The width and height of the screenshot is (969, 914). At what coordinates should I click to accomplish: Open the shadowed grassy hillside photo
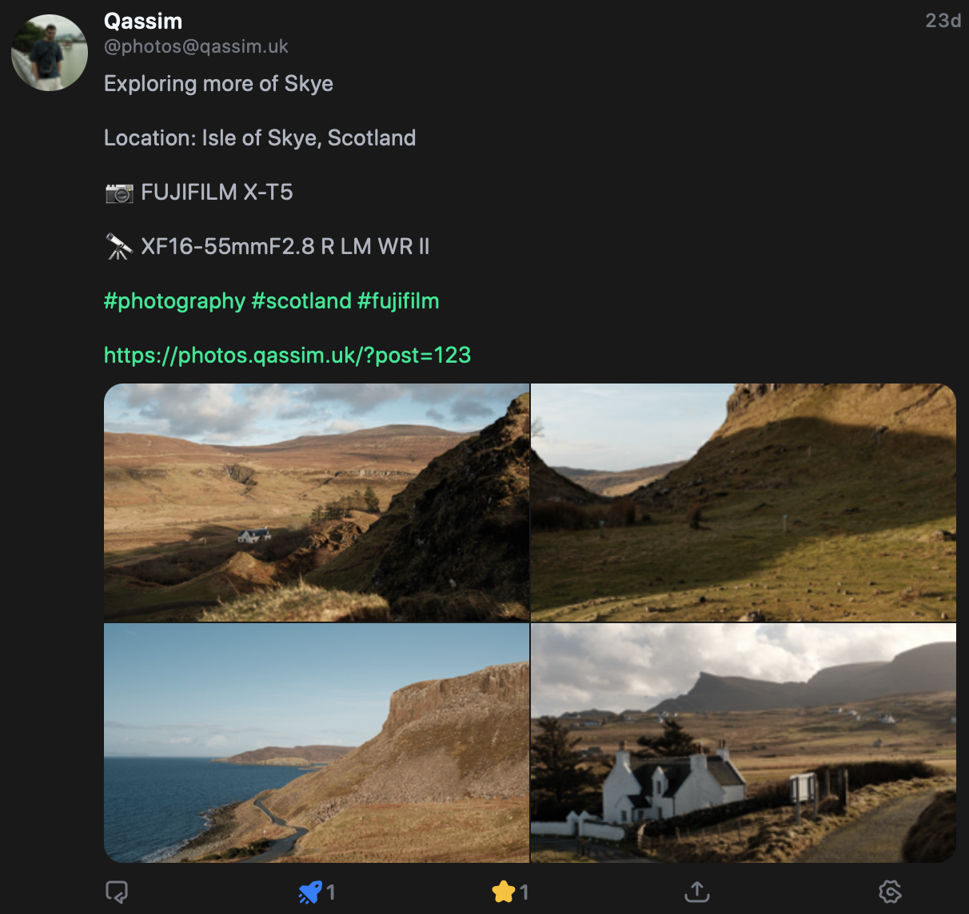744,503
